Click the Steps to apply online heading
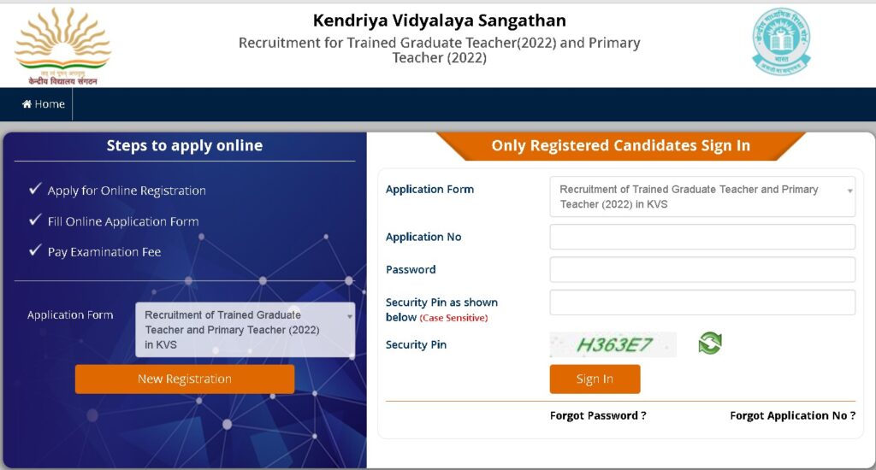876x470 pixels. click(x=185, y=145)
